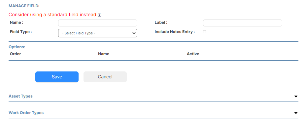The width and height of the screenshot is (307, 123).
Task: Open the Select Field Type dropdown
Action: (98, 33)
